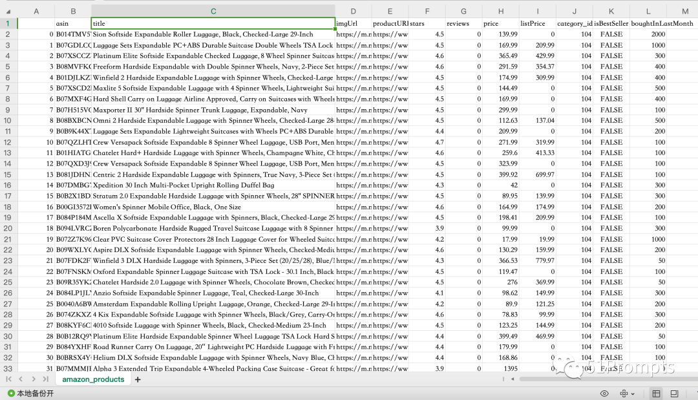
Task: Toggle eye protection view icon
Action: click(x=604, y=394)
